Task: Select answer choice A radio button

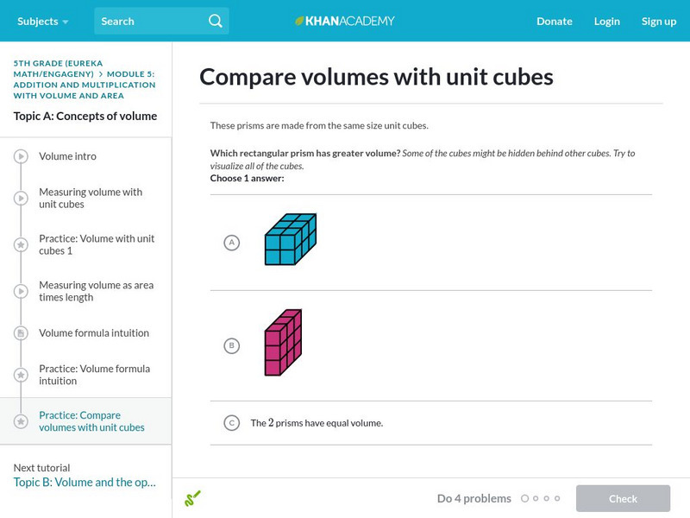Action: pyautogui.click(x=231, y=243)
